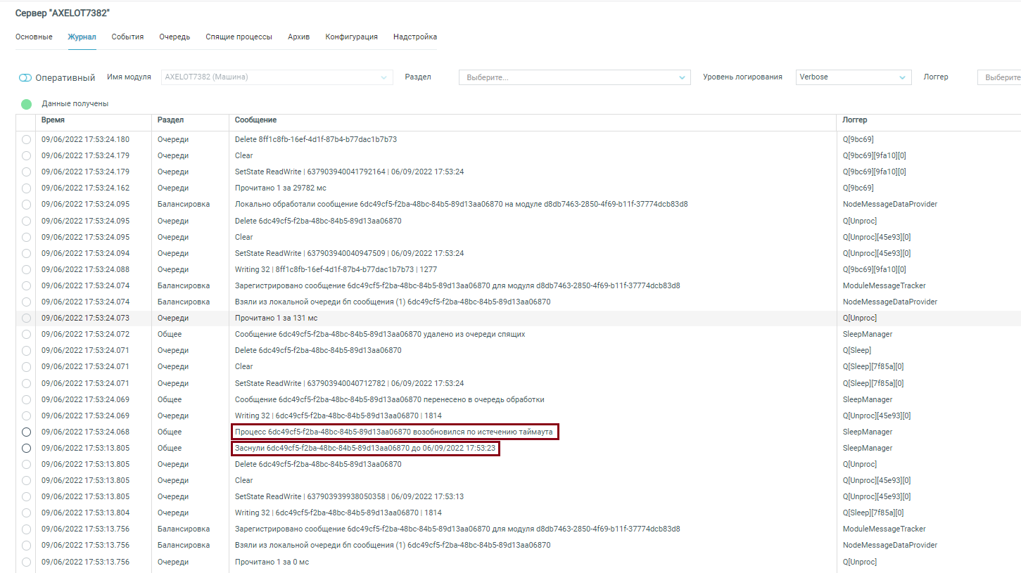1021x573 pixels.
Task: Expand the Уровень логирования Verbose dropdown
Action: coord(853,77)
